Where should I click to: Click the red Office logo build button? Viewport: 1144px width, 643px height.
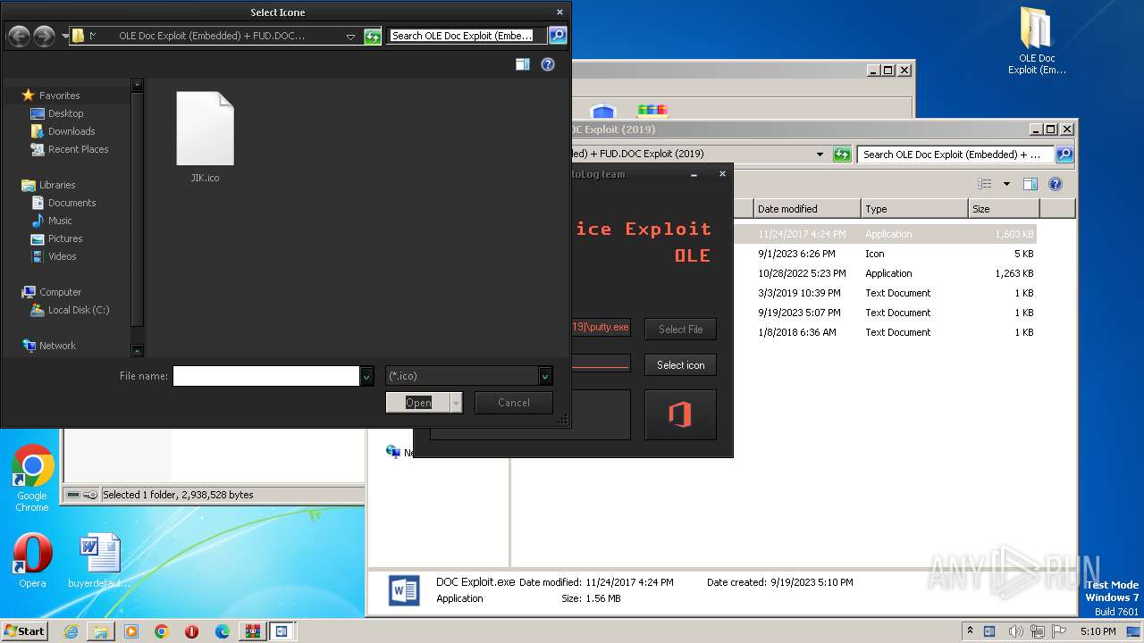click(x=680, y=415)
